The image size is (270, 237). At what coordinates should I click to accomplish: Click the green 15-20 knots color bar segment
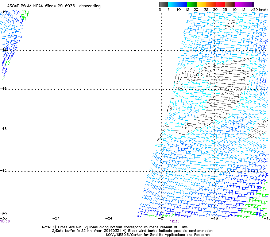(192, 4)
